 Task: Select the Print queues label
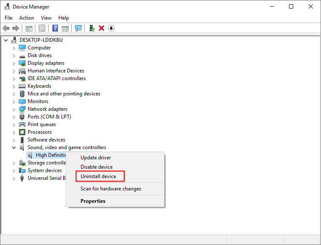(42, 124)
